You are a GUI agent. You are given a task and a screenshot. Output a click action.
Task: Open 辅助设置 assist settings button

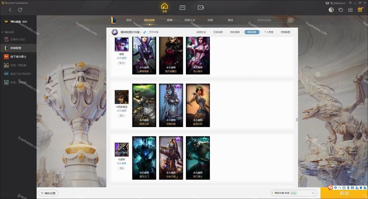(x=48, y=193)
